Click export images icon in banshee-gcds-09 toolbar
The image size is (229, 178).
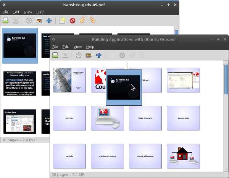pyautogui.click(x=39, y=21)
